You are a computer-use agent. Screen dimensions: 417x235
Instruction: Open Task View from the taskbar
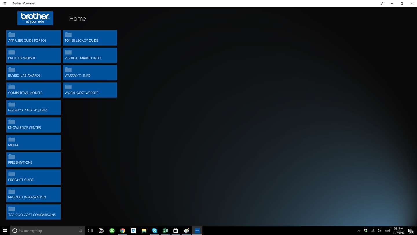tap(90, 231)
